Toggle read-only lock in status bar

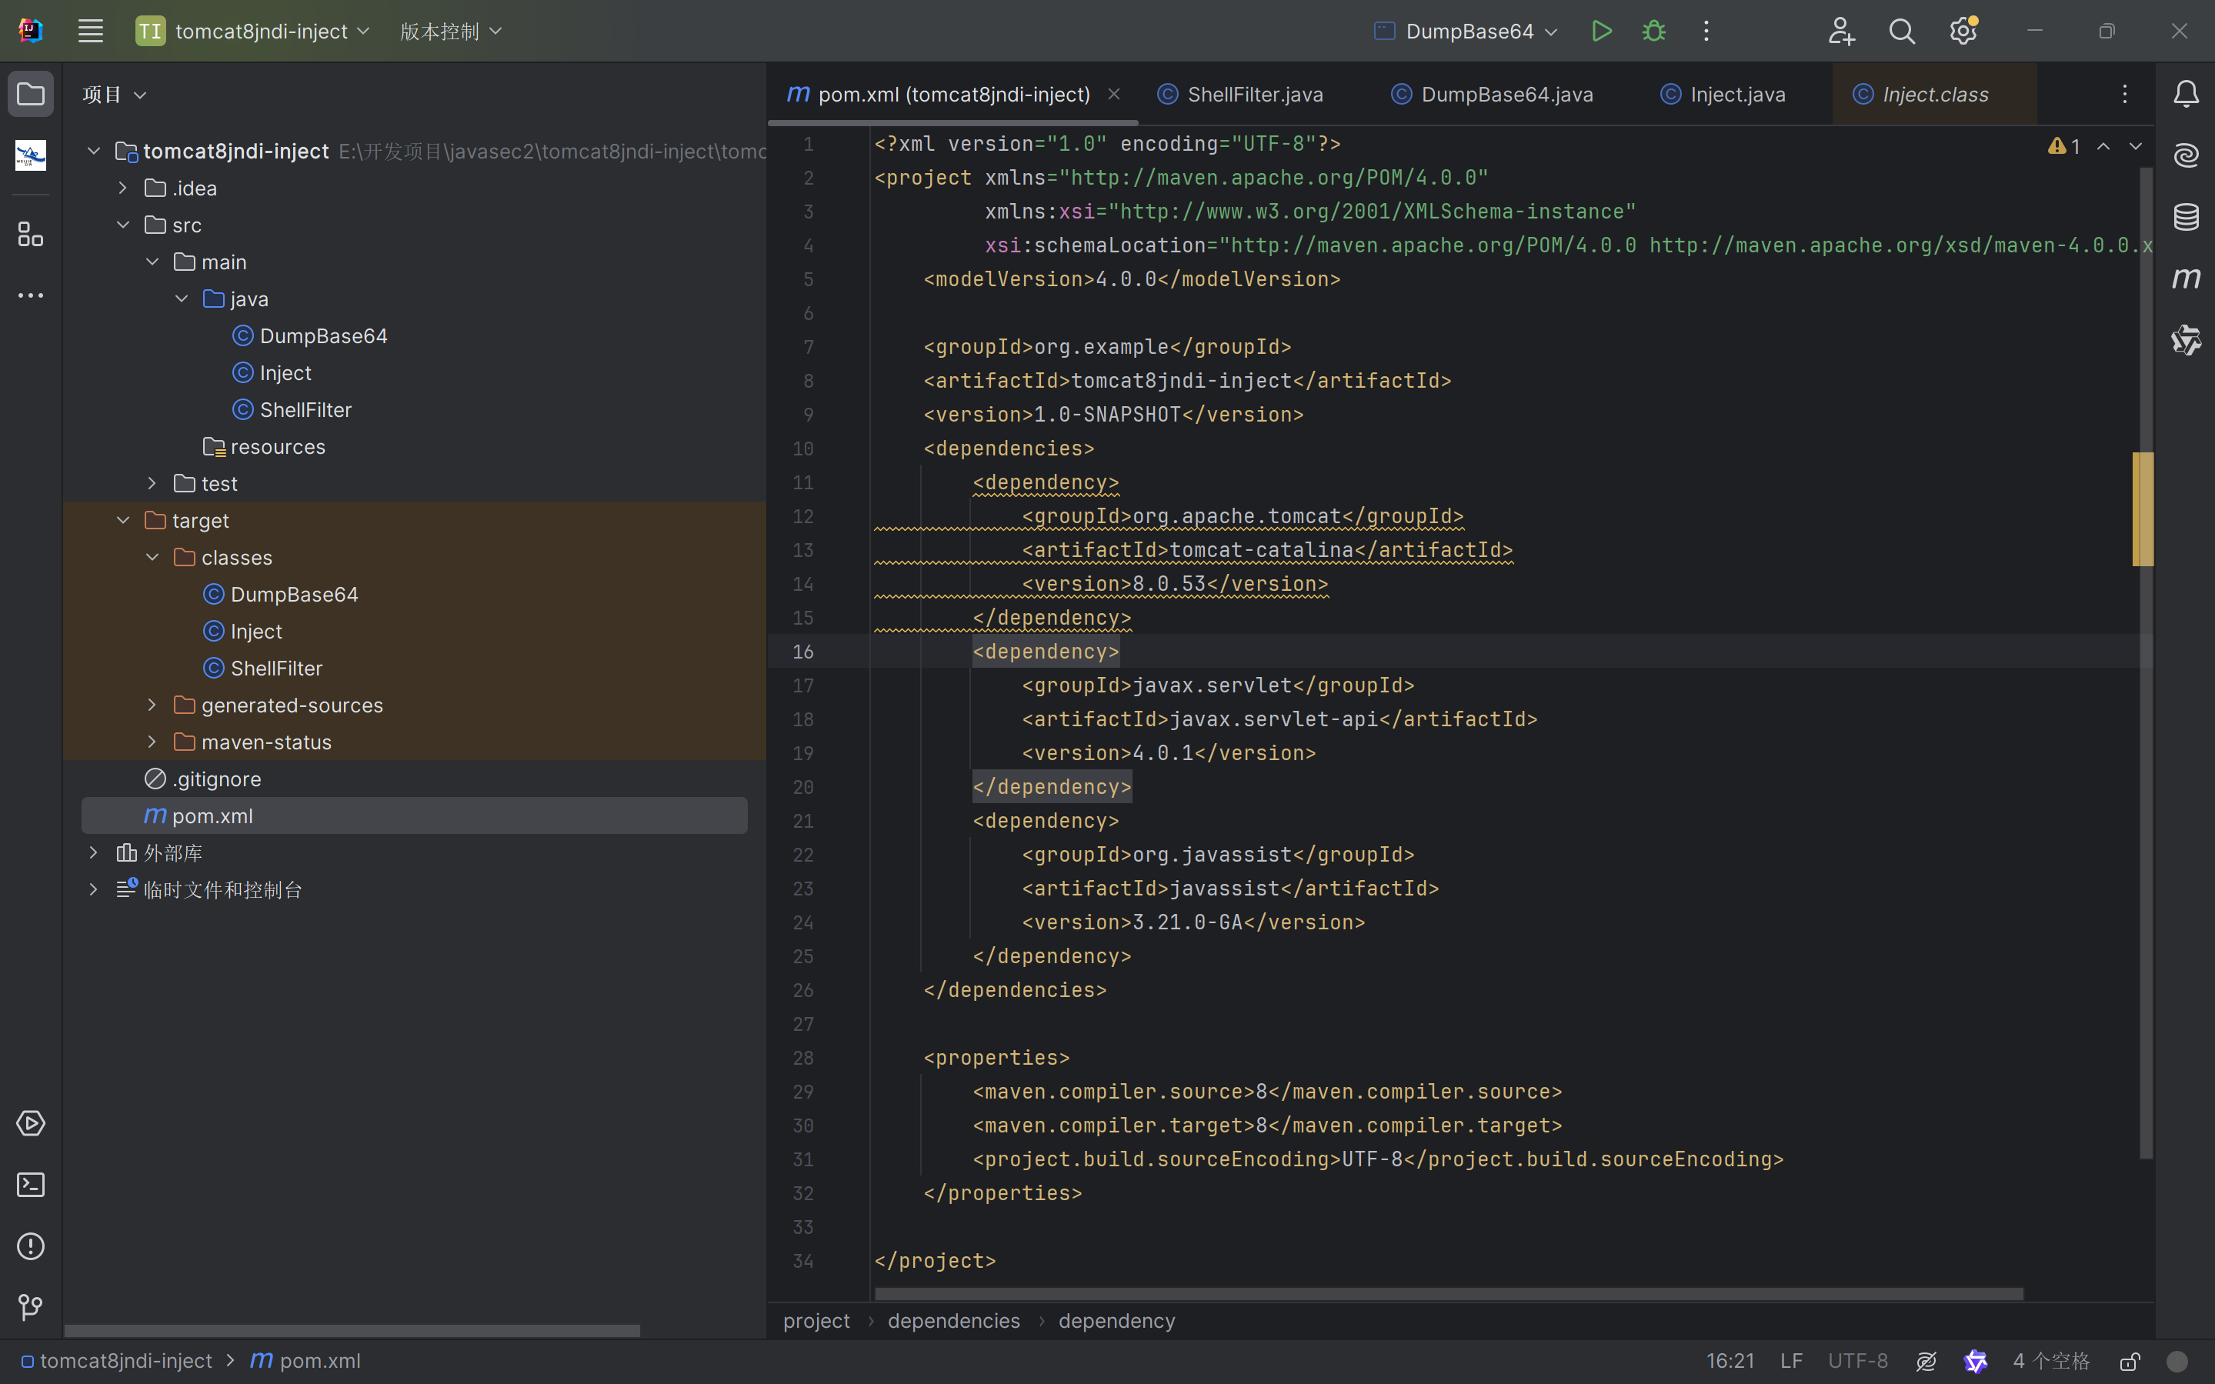coord(2130,1361)
